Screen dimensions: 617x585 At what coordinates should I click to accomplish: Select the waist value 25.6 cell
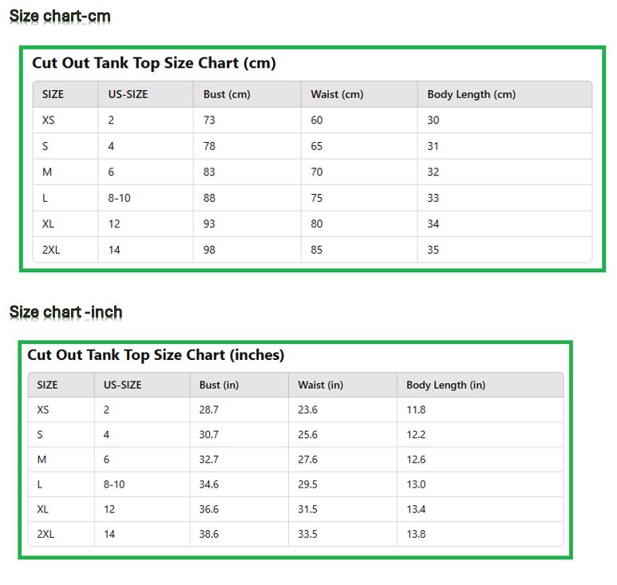[x=307, y=435]
